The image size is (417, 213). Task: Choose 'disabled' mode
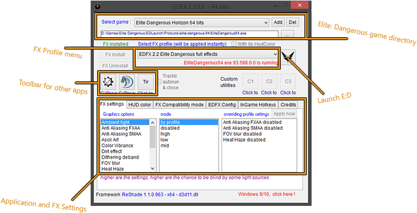click(189, 128)
